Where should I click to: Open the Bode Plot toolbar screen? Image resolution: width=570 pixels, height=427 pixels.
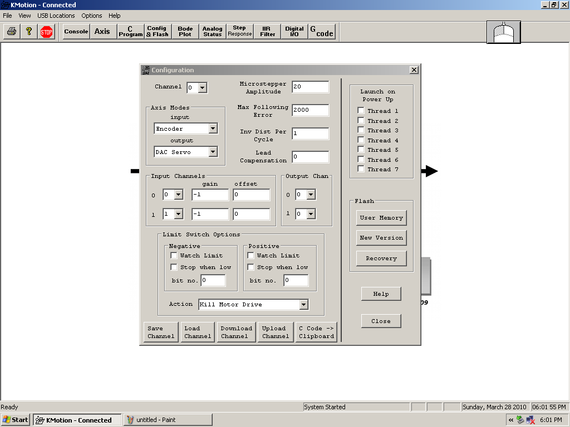coord(185,32)
